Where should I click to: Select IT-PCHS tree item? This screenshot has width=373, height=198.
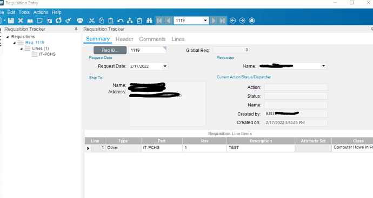tap(48, 54)
